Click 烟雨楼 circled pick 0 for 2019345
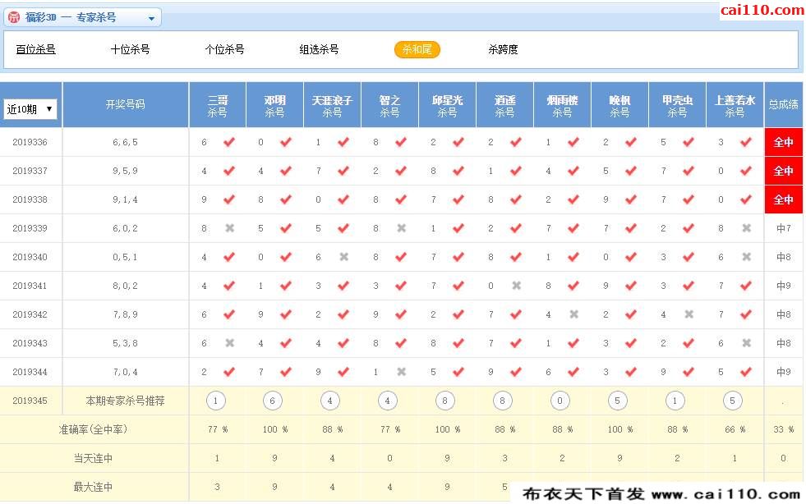 pos(560,401)
